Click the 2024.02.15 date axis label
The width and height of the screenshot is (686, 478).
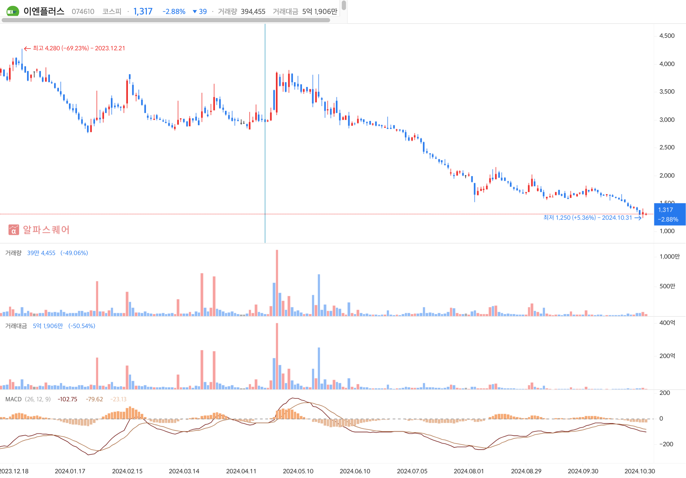pyautogui.click(x=127, y=471)
